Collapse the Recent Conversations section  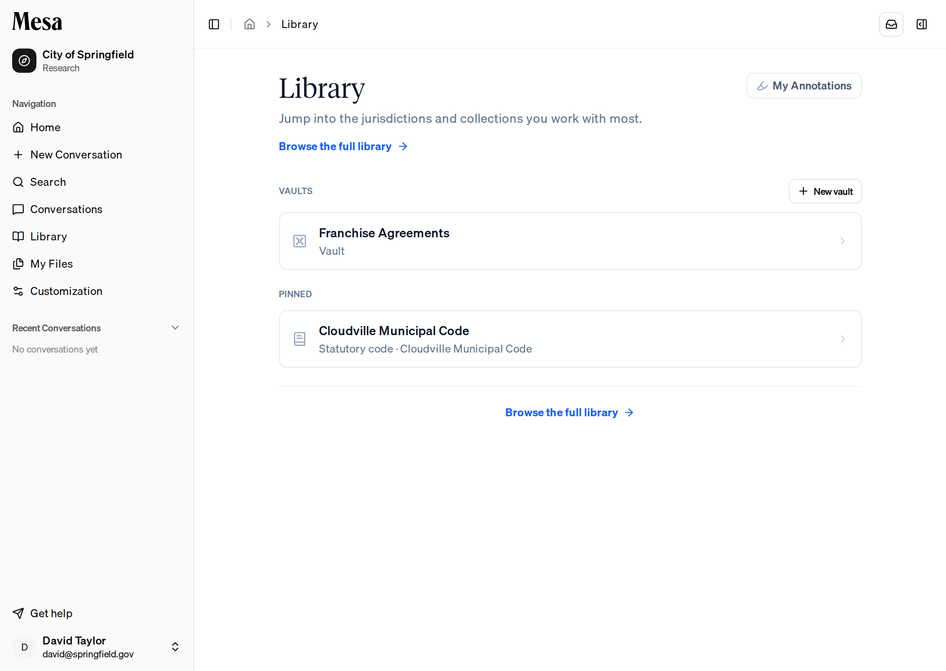175,328
